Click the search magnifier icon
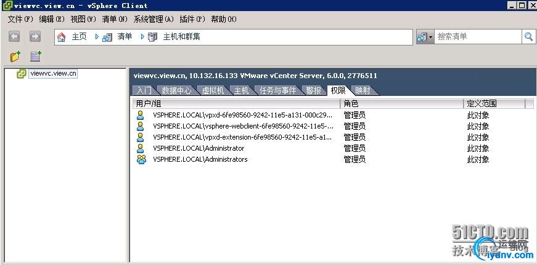The width and height of the screenshot is (537, 265). point(528,36)
